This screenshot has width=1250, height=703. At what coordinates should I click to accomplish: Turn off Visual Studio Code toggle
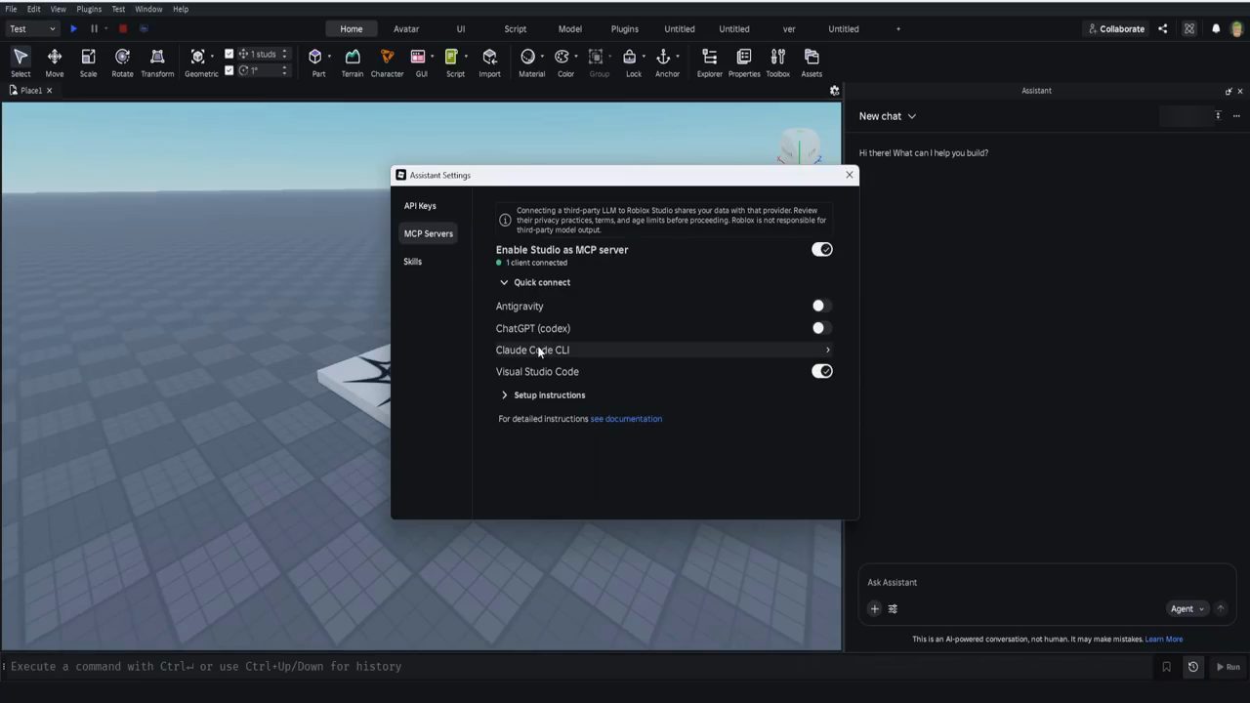(822, 371)
